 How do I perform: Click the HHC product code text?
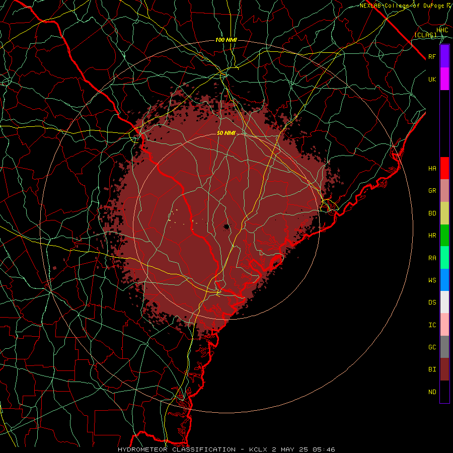tap(442, 30)
